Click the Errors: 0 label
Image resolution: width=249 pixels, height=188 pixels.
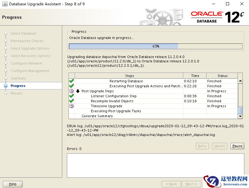(74, 149)
